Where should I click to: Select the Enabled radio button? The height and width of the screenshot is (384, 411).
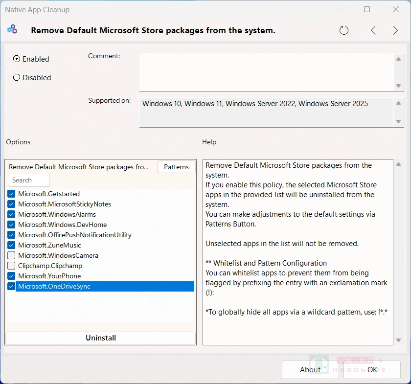coord(17,59)
